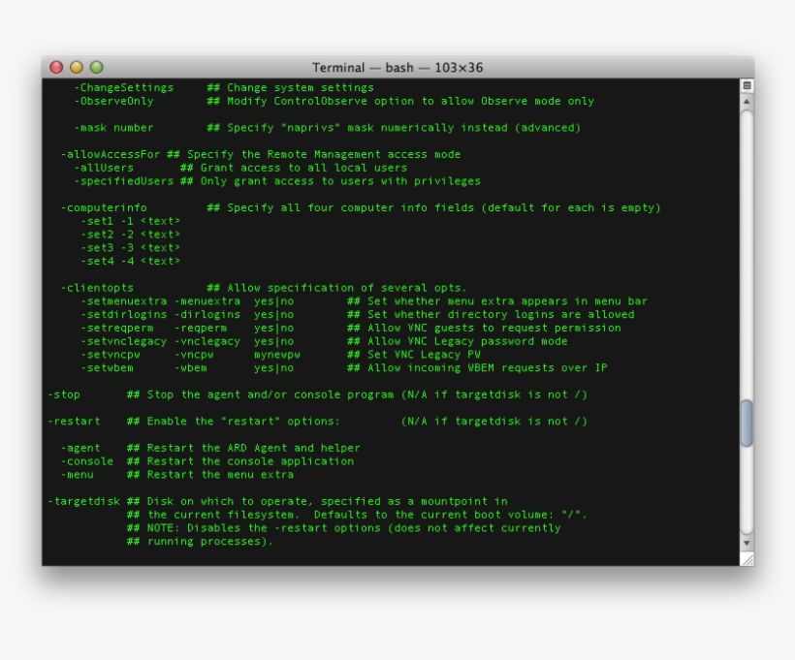This screenshot has height=660, width=795.
Task: Click the '-setwbem' option text
Action: [107, 368]
